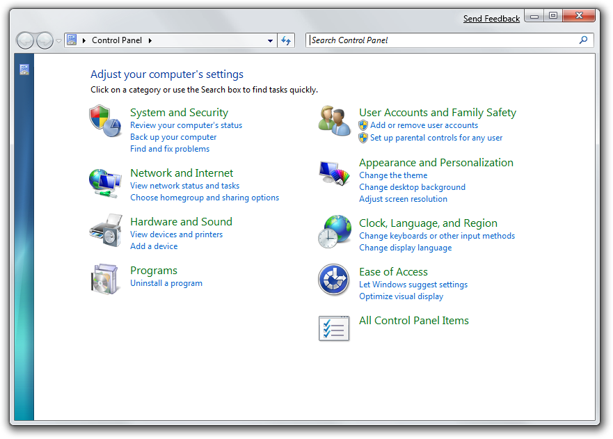Open the Hardware and Sound category
The width and height of the screenshot is (613, 439).
pos(181,222)
